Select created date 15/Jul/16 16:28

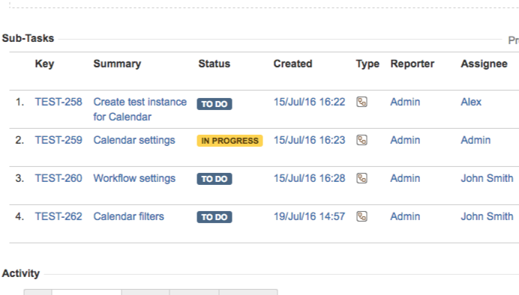309,178
